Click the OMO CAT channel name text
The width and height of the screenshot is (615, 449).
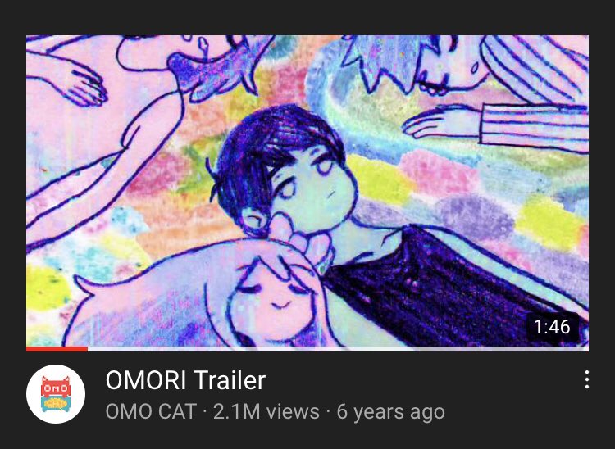pos(151,412)
